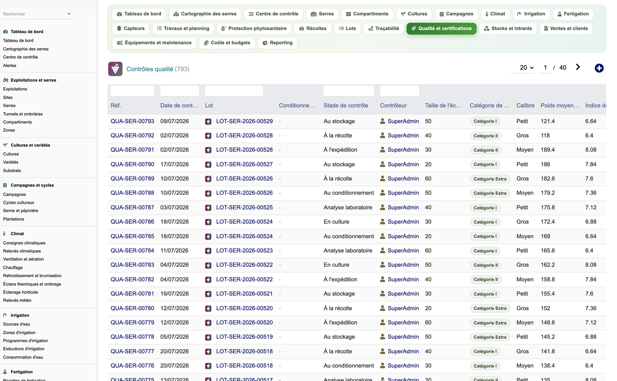Sort by Taille de l'échantillon column header
Viewport: 617px width, 381px height.
pos(443,106)
